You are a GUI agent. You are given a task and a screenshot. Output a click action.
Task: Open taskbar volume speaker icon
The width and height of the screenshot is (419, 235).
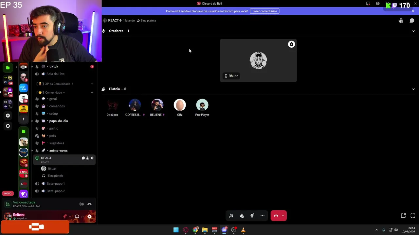coord(396,230)
